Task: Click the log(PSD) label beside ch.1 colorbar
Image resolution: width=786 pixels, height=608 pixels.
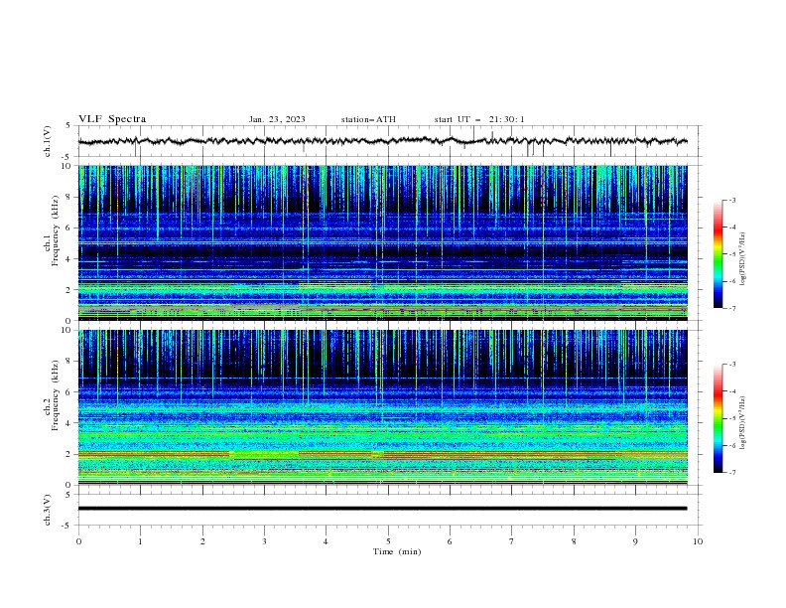Action: coord(742,259)
